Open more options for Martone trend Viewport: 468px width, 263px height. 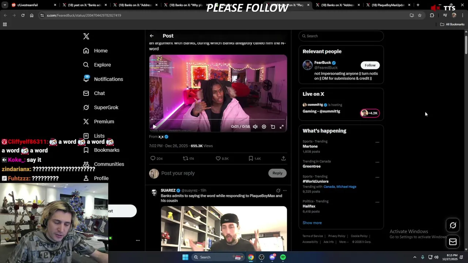tap(377, 142)
